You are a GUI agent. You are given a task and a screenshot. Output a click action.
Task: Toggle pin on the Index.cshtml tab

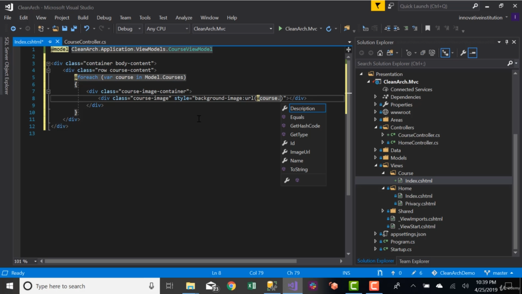click(x=50, y=42)
